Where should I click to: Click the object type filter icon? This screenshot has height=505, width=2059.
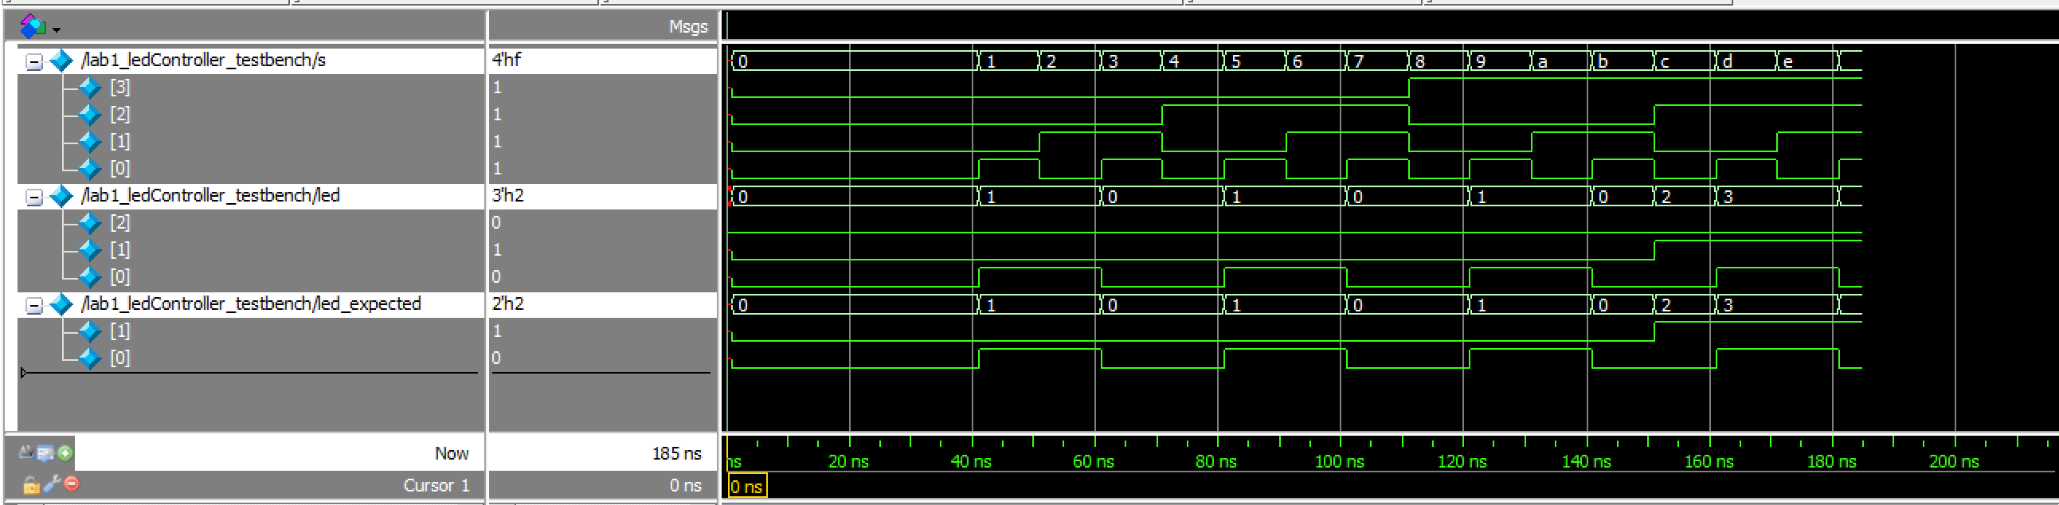(32, 26)
